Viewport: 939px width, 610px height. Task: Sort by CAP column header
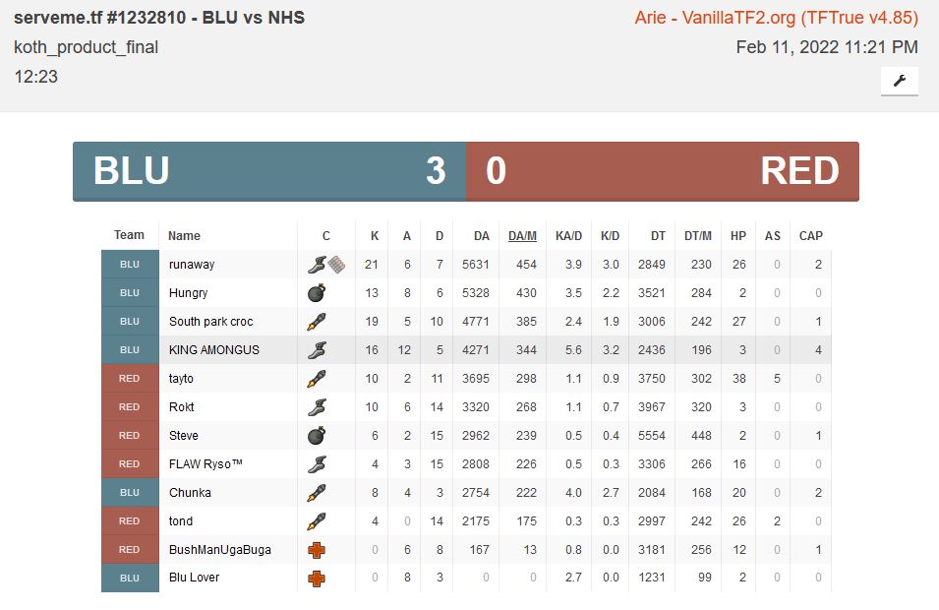[811, 235]
